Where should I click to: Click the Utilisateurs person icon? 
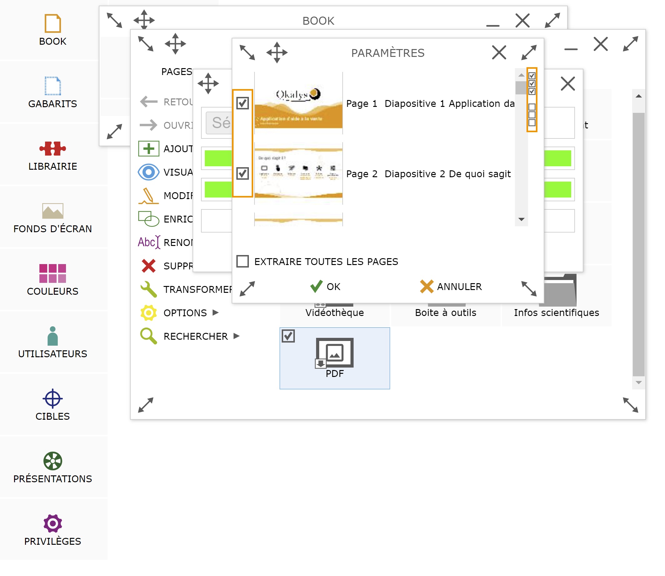pos(53,337)
